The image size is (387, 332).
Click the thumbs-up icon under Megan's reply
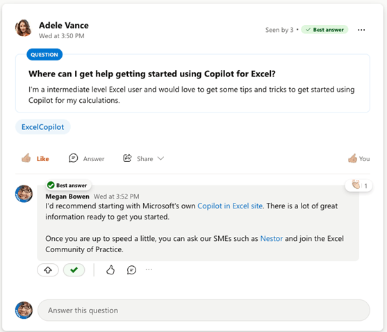click(x=110, y=270)
